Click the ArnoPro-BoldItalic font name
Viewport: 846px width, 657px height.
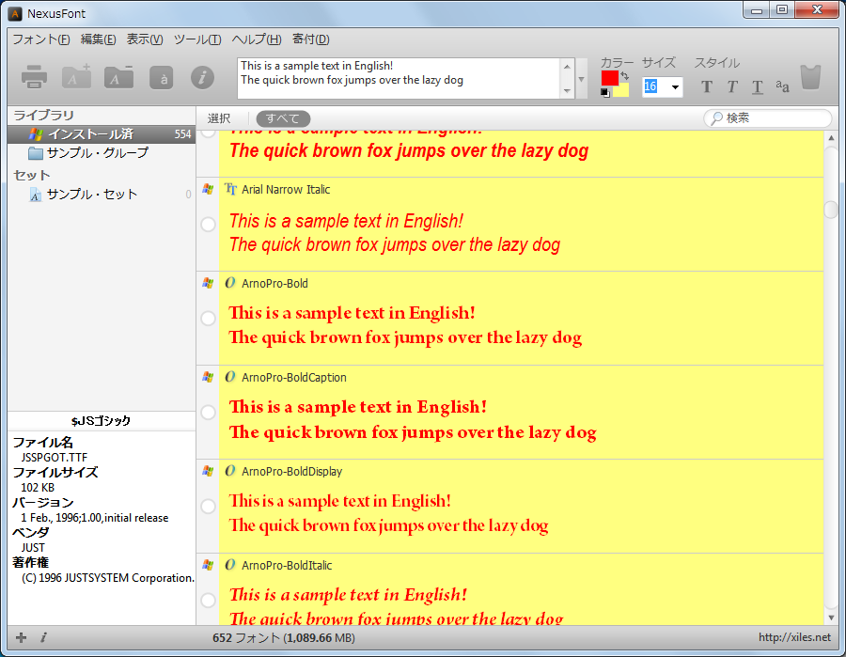point(287,565)
